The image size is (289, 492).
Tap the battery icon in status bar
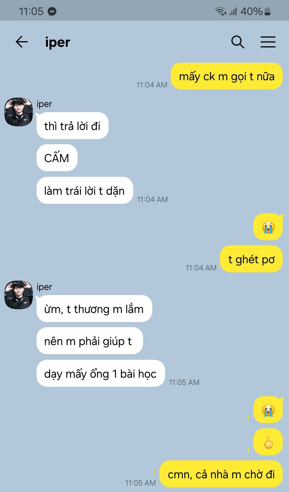267,11
